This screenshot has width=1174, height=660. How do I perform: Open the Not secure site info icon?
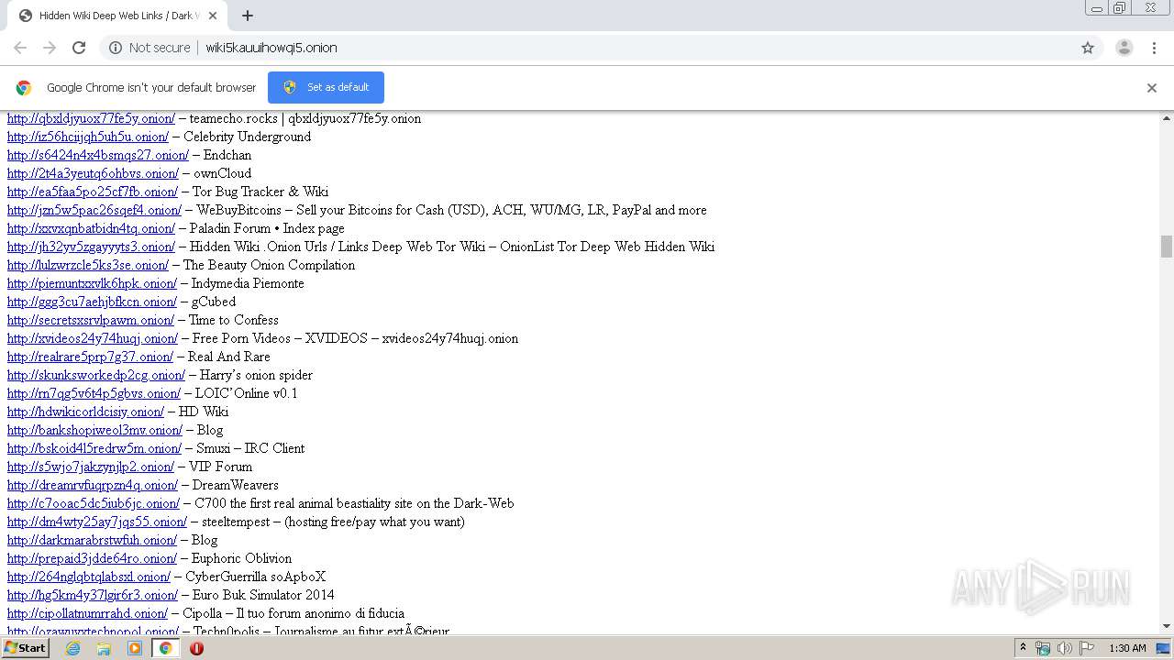(x=116, y=48)
